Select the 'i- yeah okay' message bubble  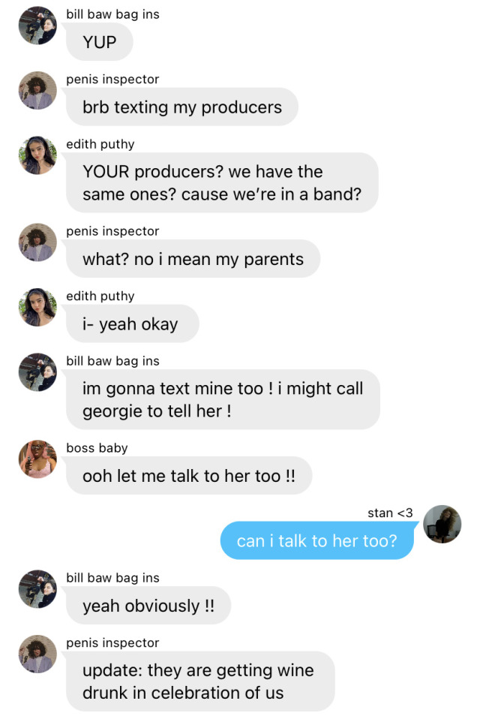[x=132, y=323]
